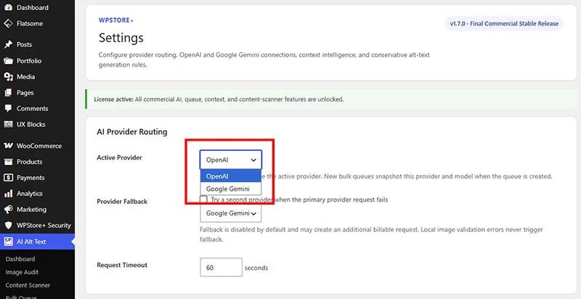Click the Marketing megaphone icon
Image resolution: width=581 pixels, height=299 pixels.
pyautogui.click(x=8, y=210)
